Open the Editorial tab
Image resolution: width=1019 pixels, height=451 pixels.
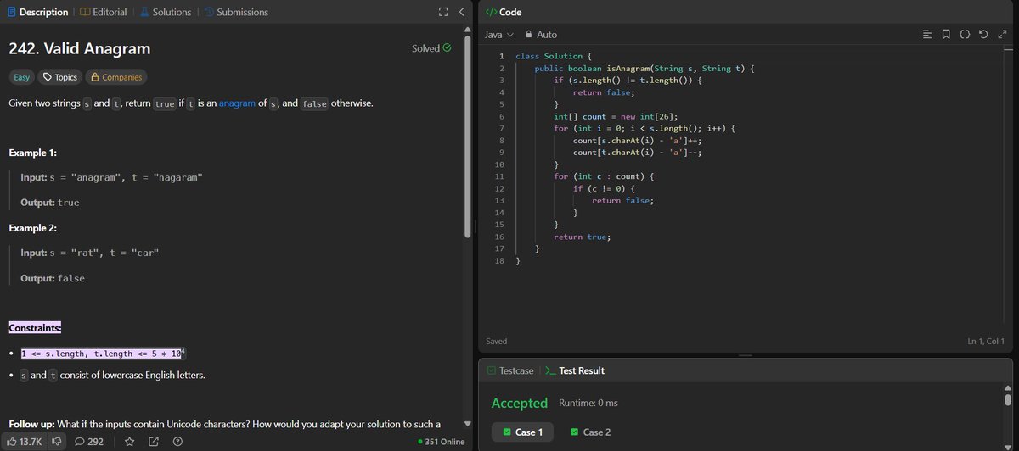103,12
